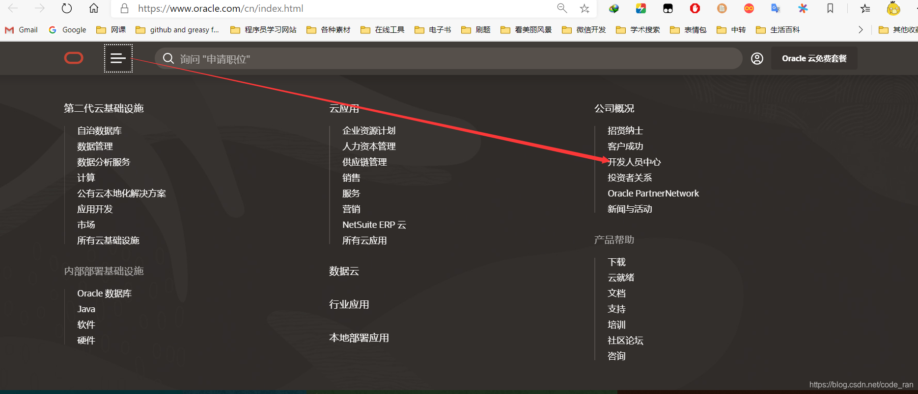The image size is (918, 394).
Task: Open Oracle PartnerNetwork link
Action: 653,194
